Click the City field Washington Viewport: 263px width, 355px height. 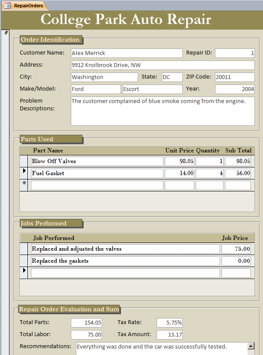pos(104,77)
